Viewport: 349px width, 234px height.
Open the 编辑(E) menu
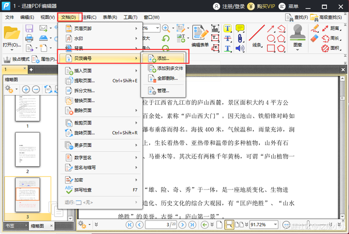point(27,17)
